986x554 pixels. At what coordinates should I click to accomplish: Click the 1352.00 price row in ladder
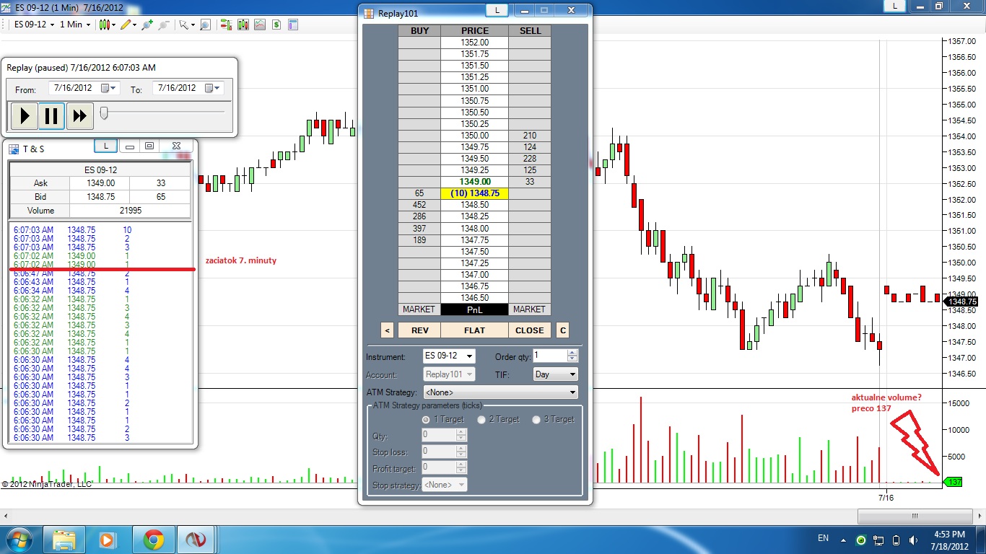coord(474,43)
